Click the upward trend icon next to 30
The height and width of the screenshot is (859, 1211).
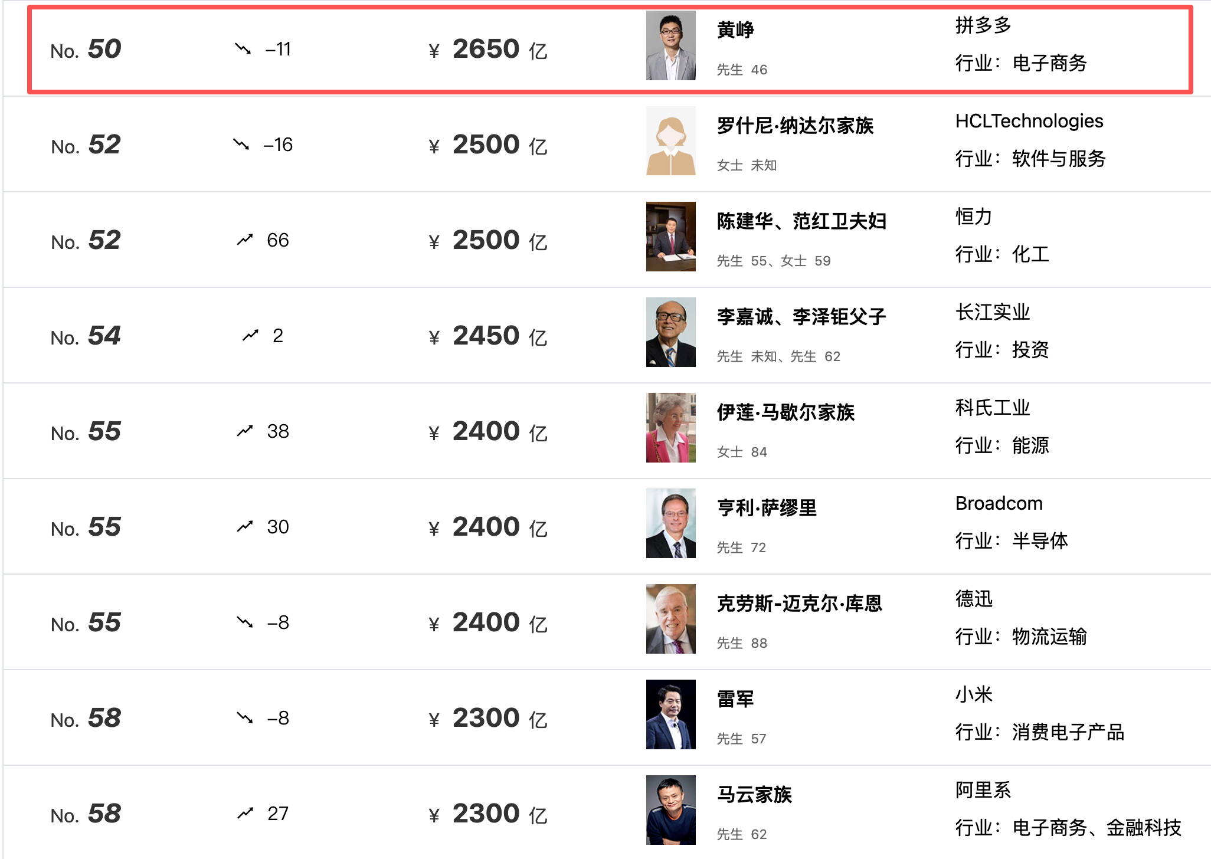click(245, 526)
